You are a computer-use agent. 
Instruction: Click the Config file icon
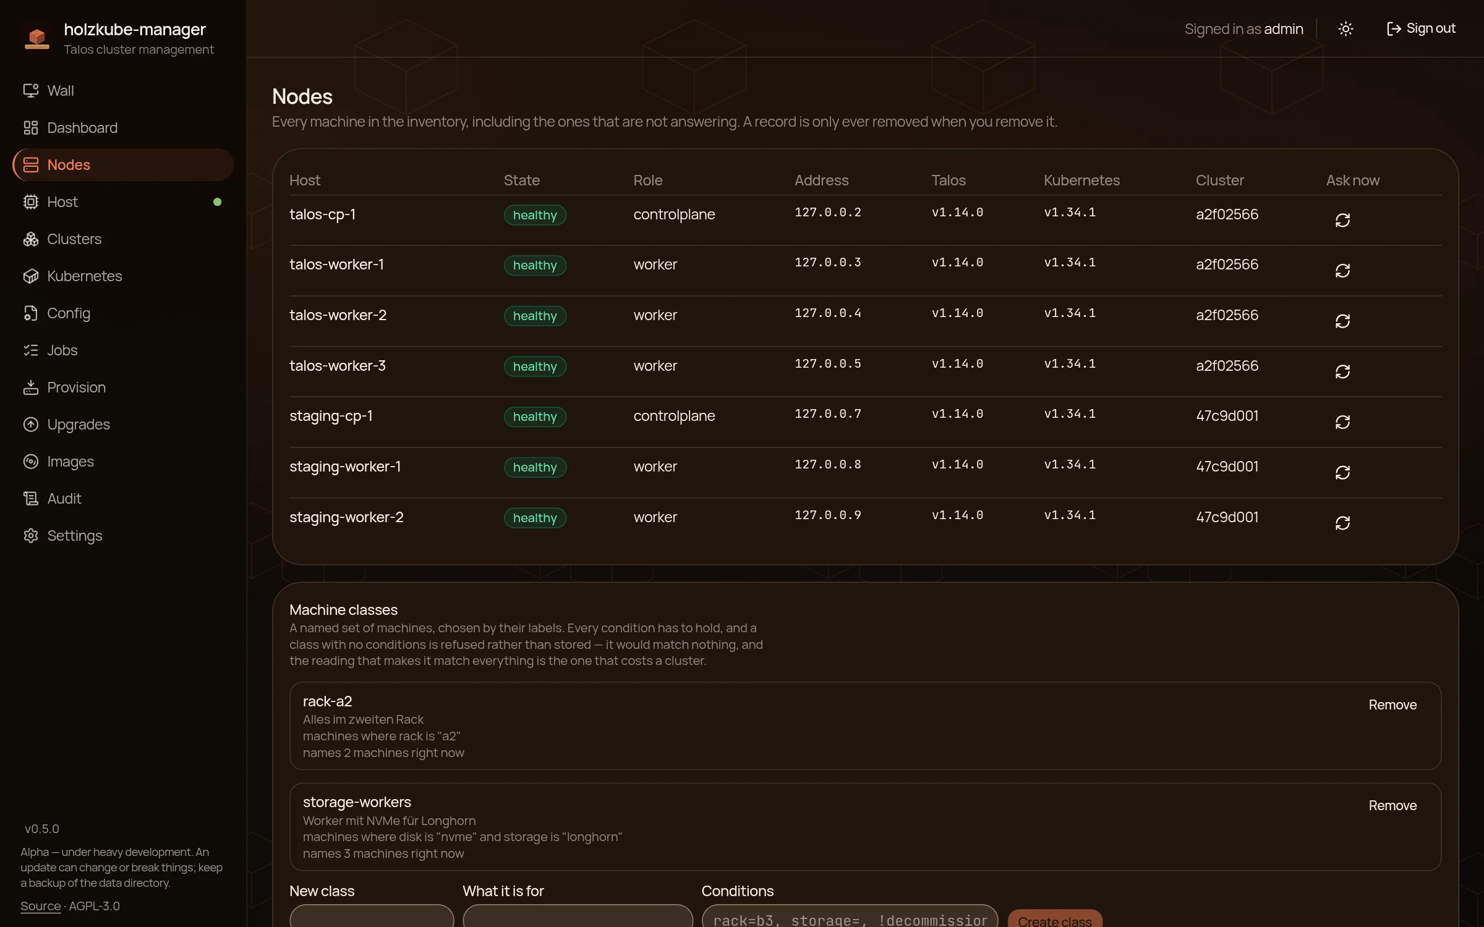click(x=31, y=313)
